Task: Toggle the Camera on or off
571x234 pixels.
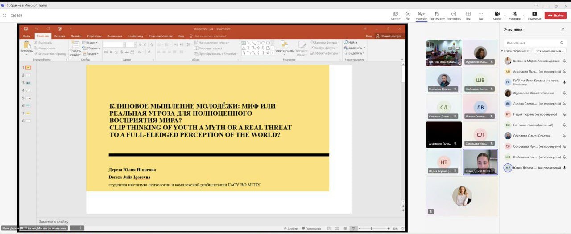Action: [x=497, y=15]
